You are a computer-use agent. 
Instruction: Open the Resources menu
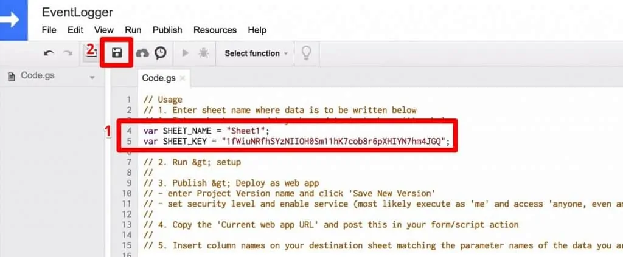coord(215,30)
